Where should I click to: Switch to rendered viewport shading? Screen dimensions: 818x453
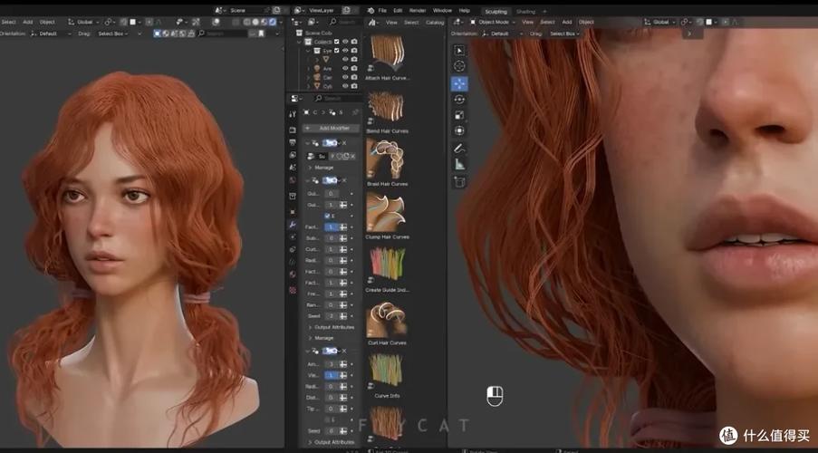[272, 22]
